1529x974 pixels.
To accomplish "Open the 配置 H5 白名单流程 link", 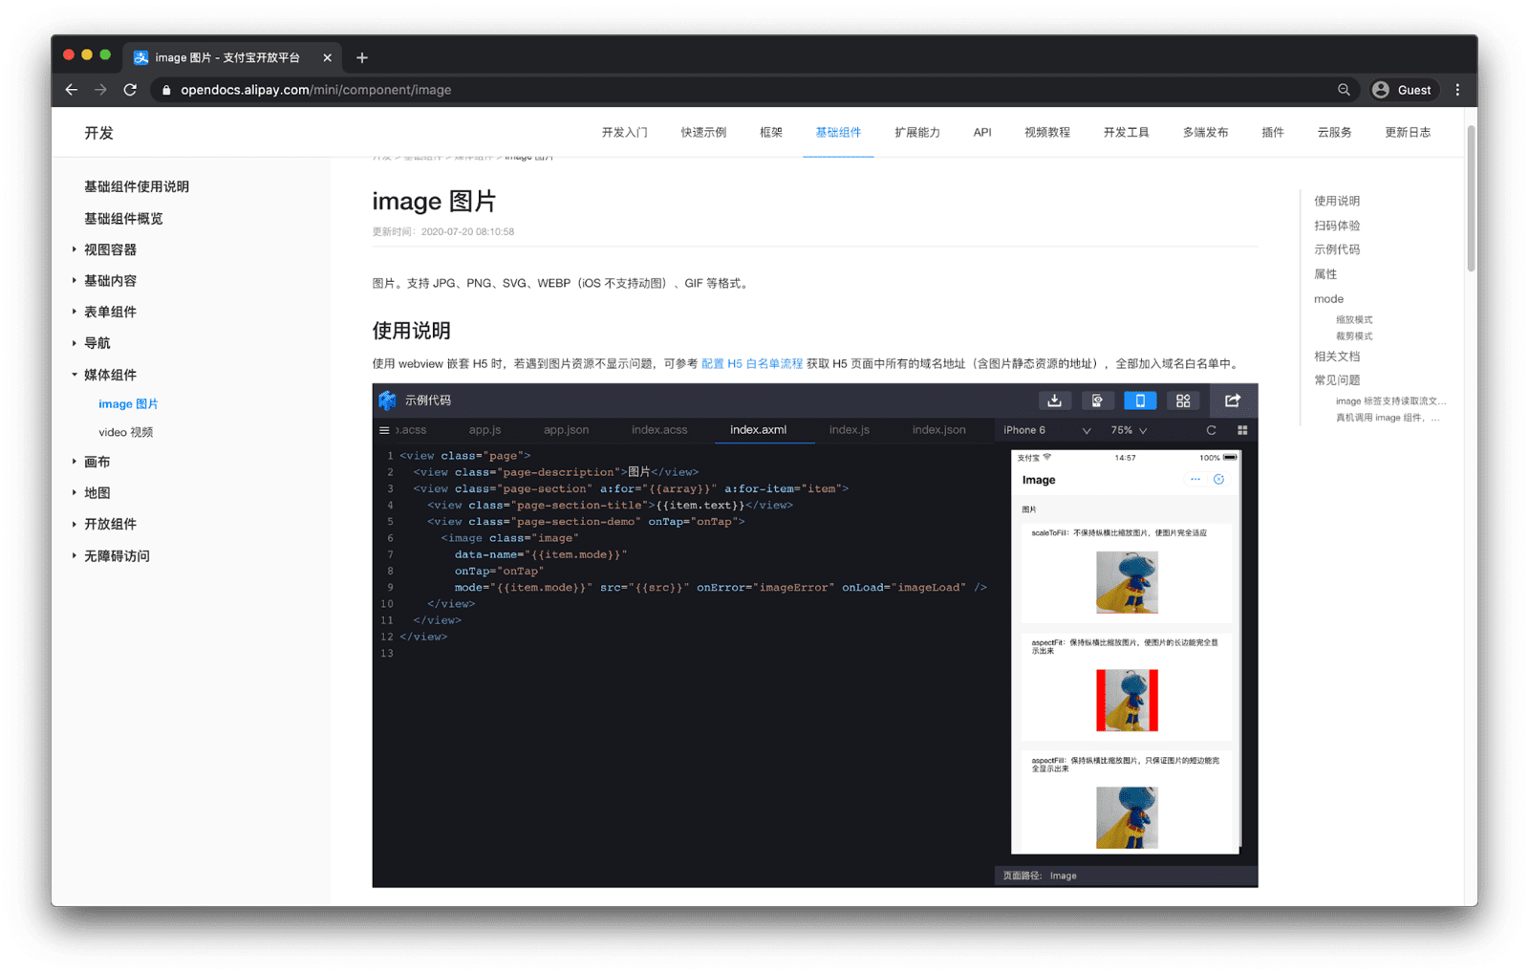I will coord(757,363).
